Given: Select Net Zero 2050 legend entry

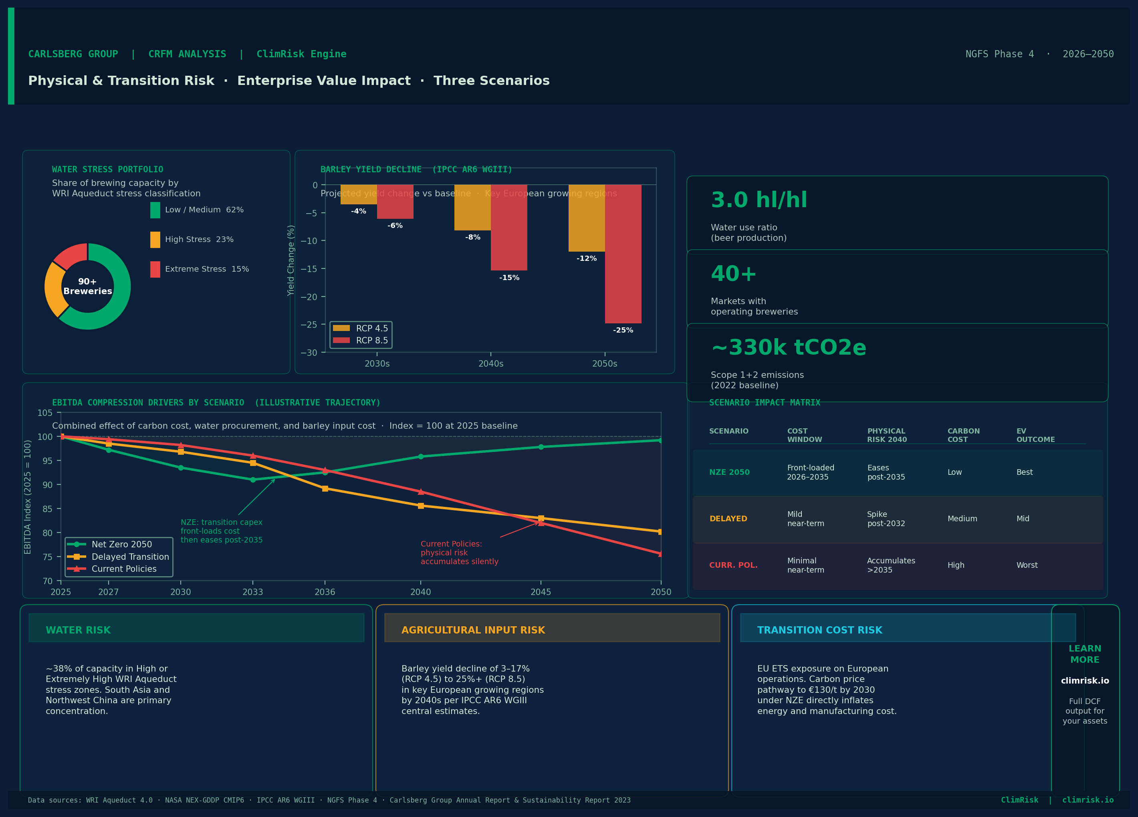Looking at the screenshot, I should click(109, 545).
